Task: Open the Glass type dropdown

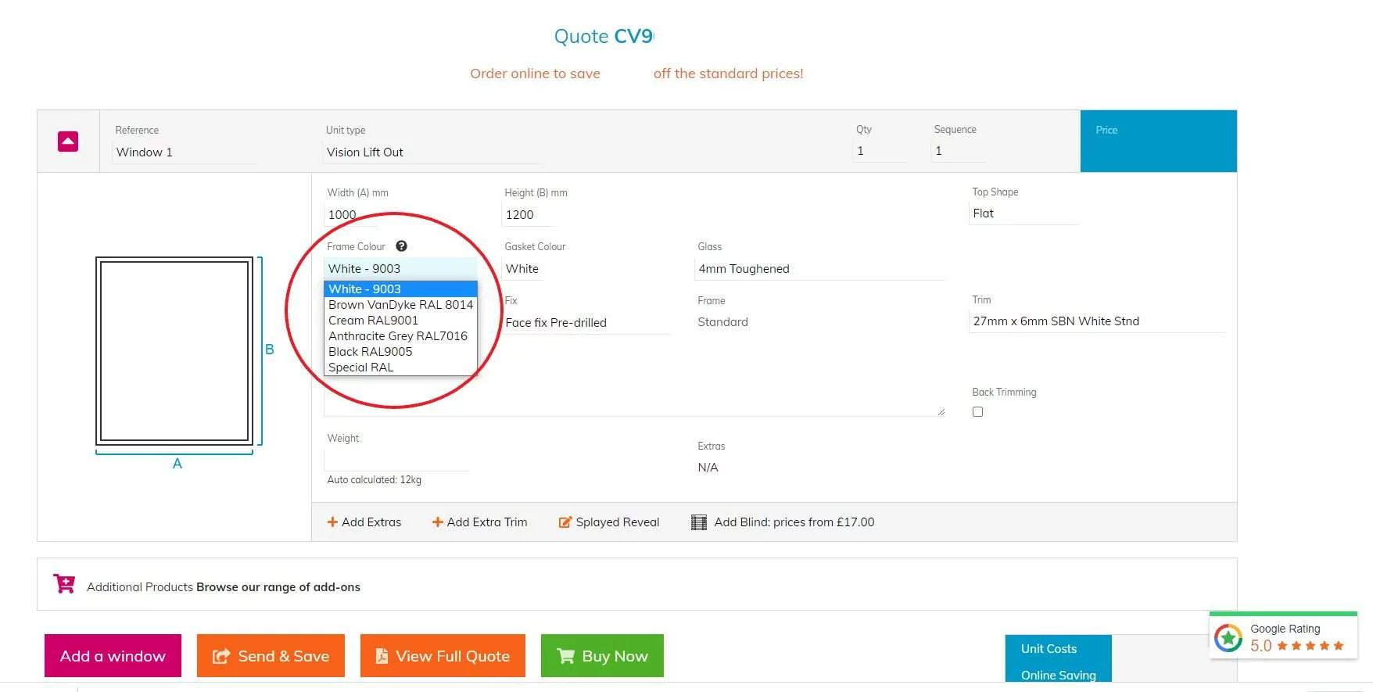Action: [x=819, y=269]
